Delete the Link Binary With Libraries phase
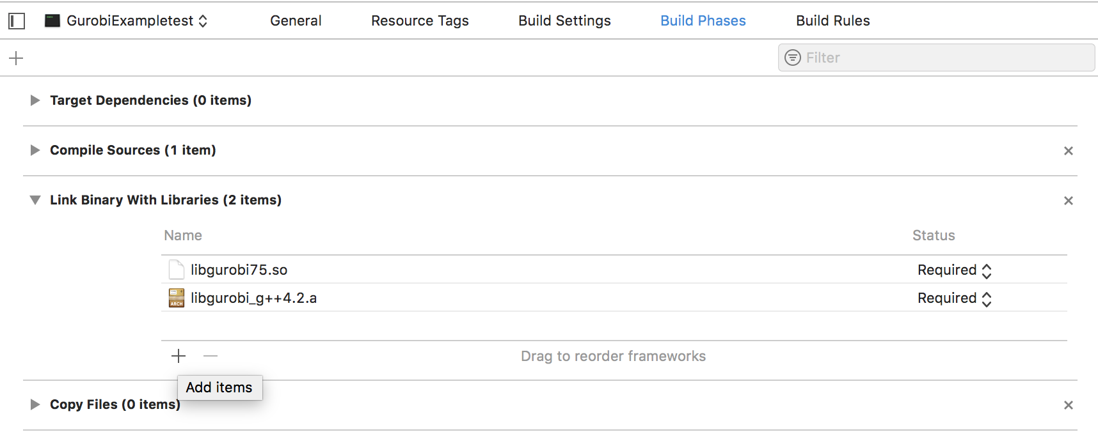 pyautogui.click(x=1068, y=201)
